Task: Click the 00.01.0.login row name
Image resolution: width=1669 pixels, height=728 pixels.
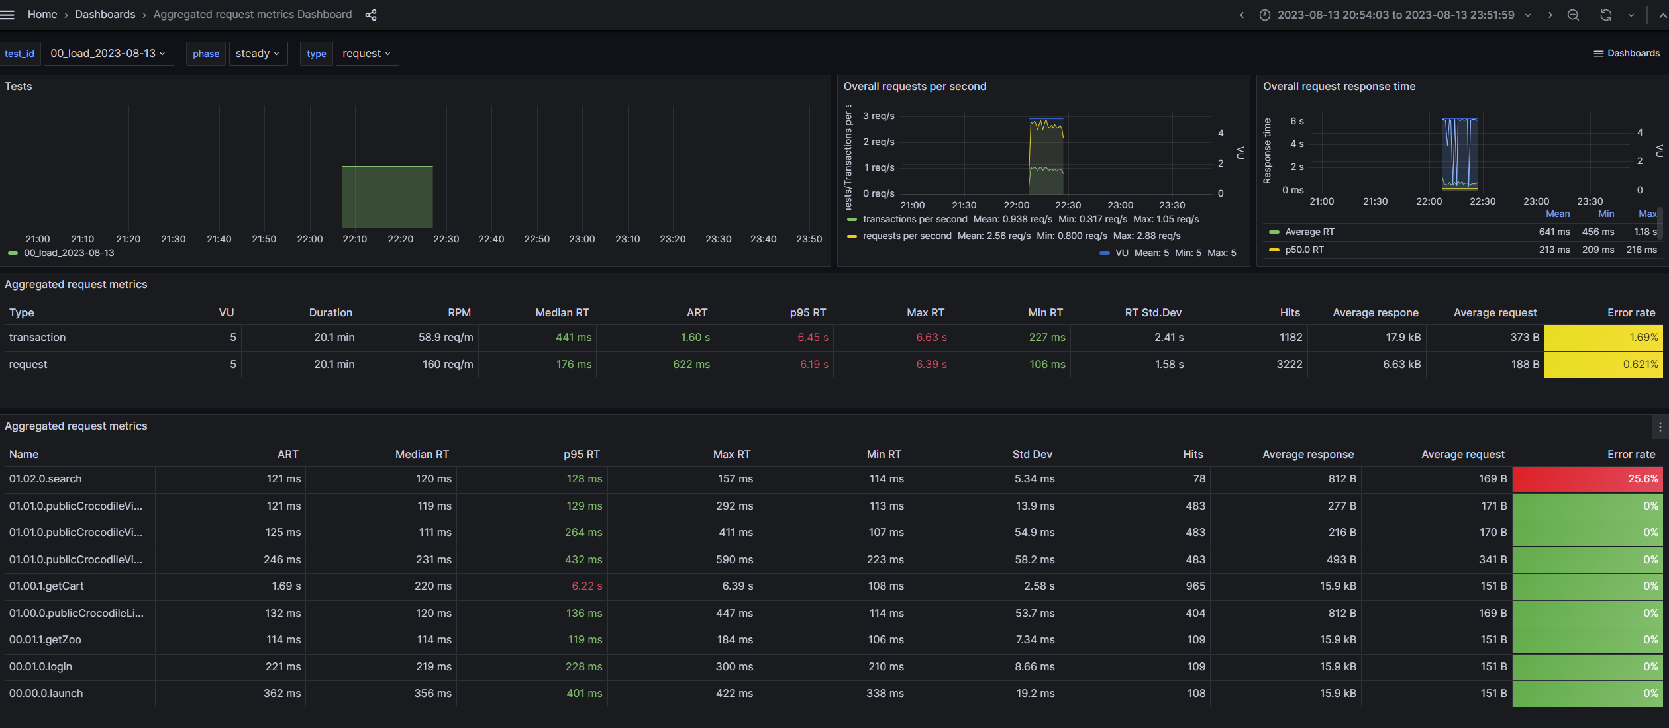Action: [x=40, y=666]
